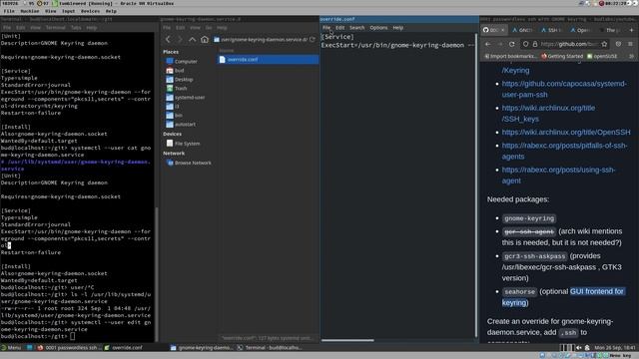Viewport: 639px width, 359px height.
Task: Go to parent folder in file manager
Action: click(192, 40)
